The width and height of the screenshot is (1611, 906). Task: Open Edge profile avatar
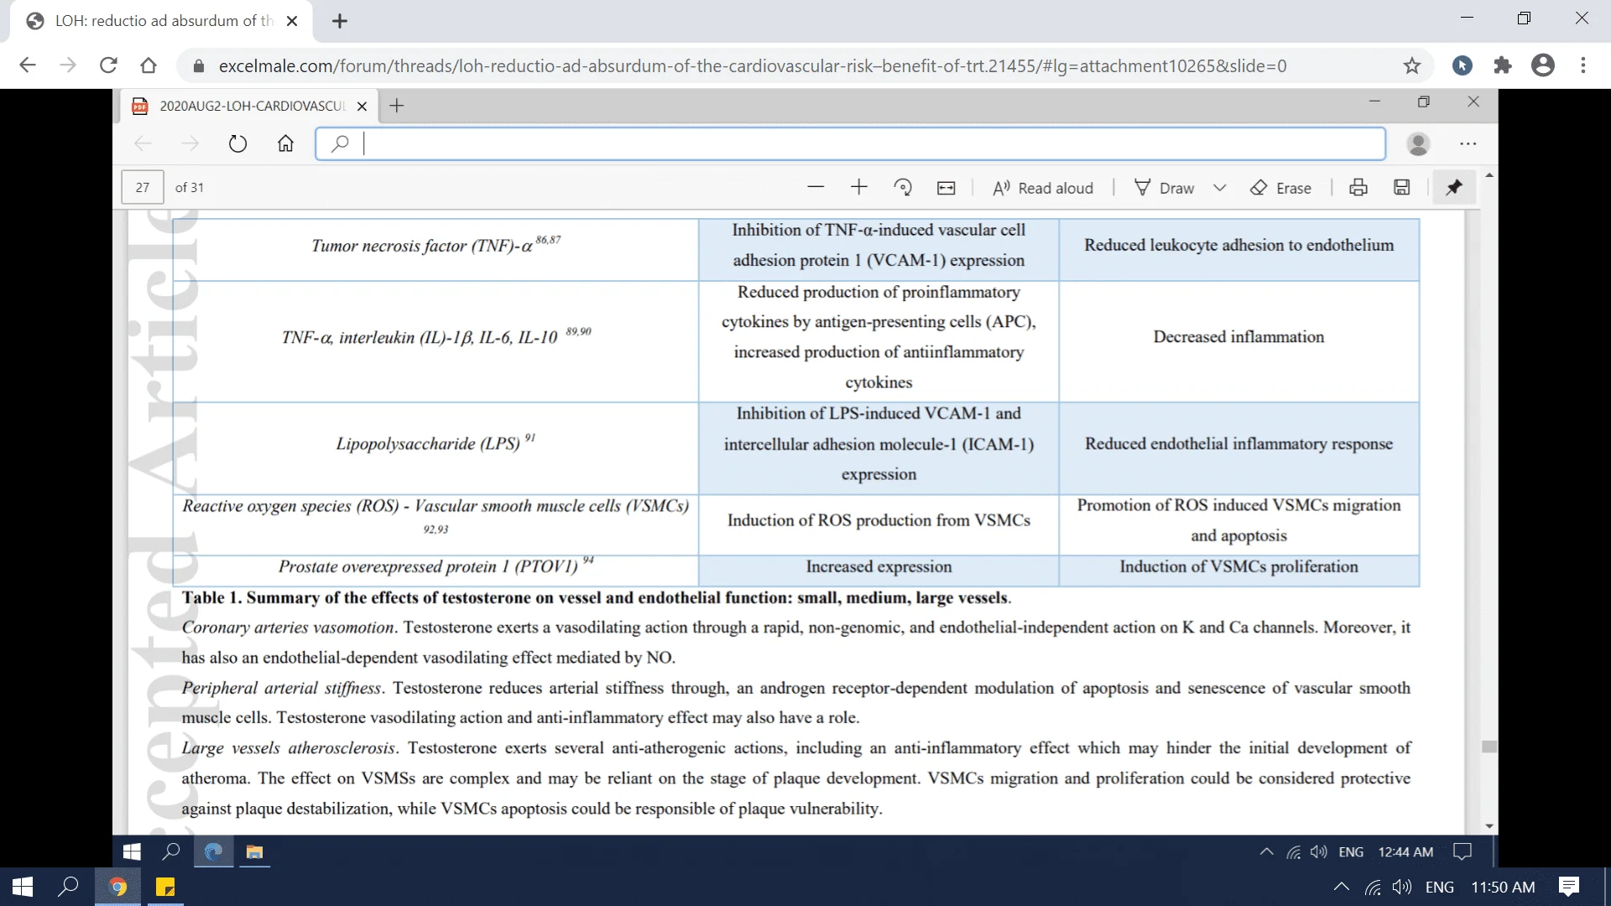1418,144
